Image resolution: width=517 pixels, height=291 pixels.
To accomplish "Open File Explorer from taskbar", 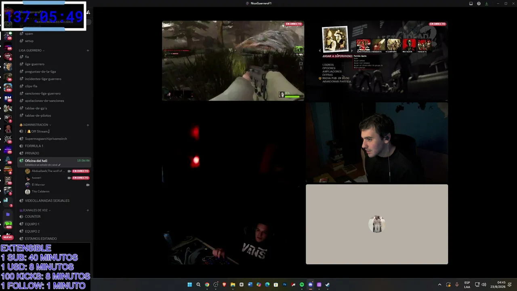I will [x=233, y=285].
